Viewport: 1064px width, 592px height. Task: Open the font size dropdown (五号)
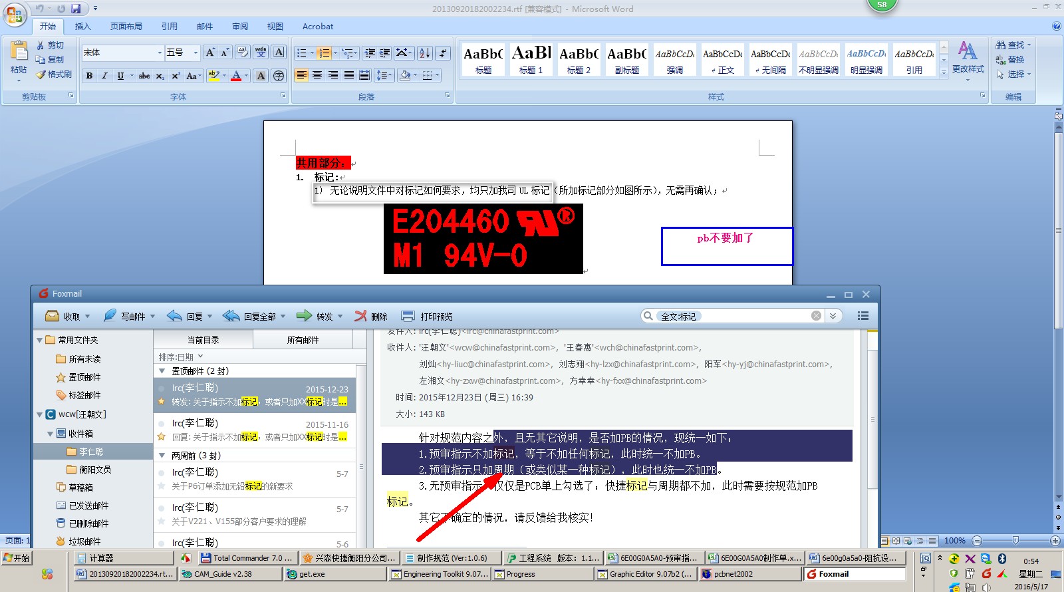196,53
